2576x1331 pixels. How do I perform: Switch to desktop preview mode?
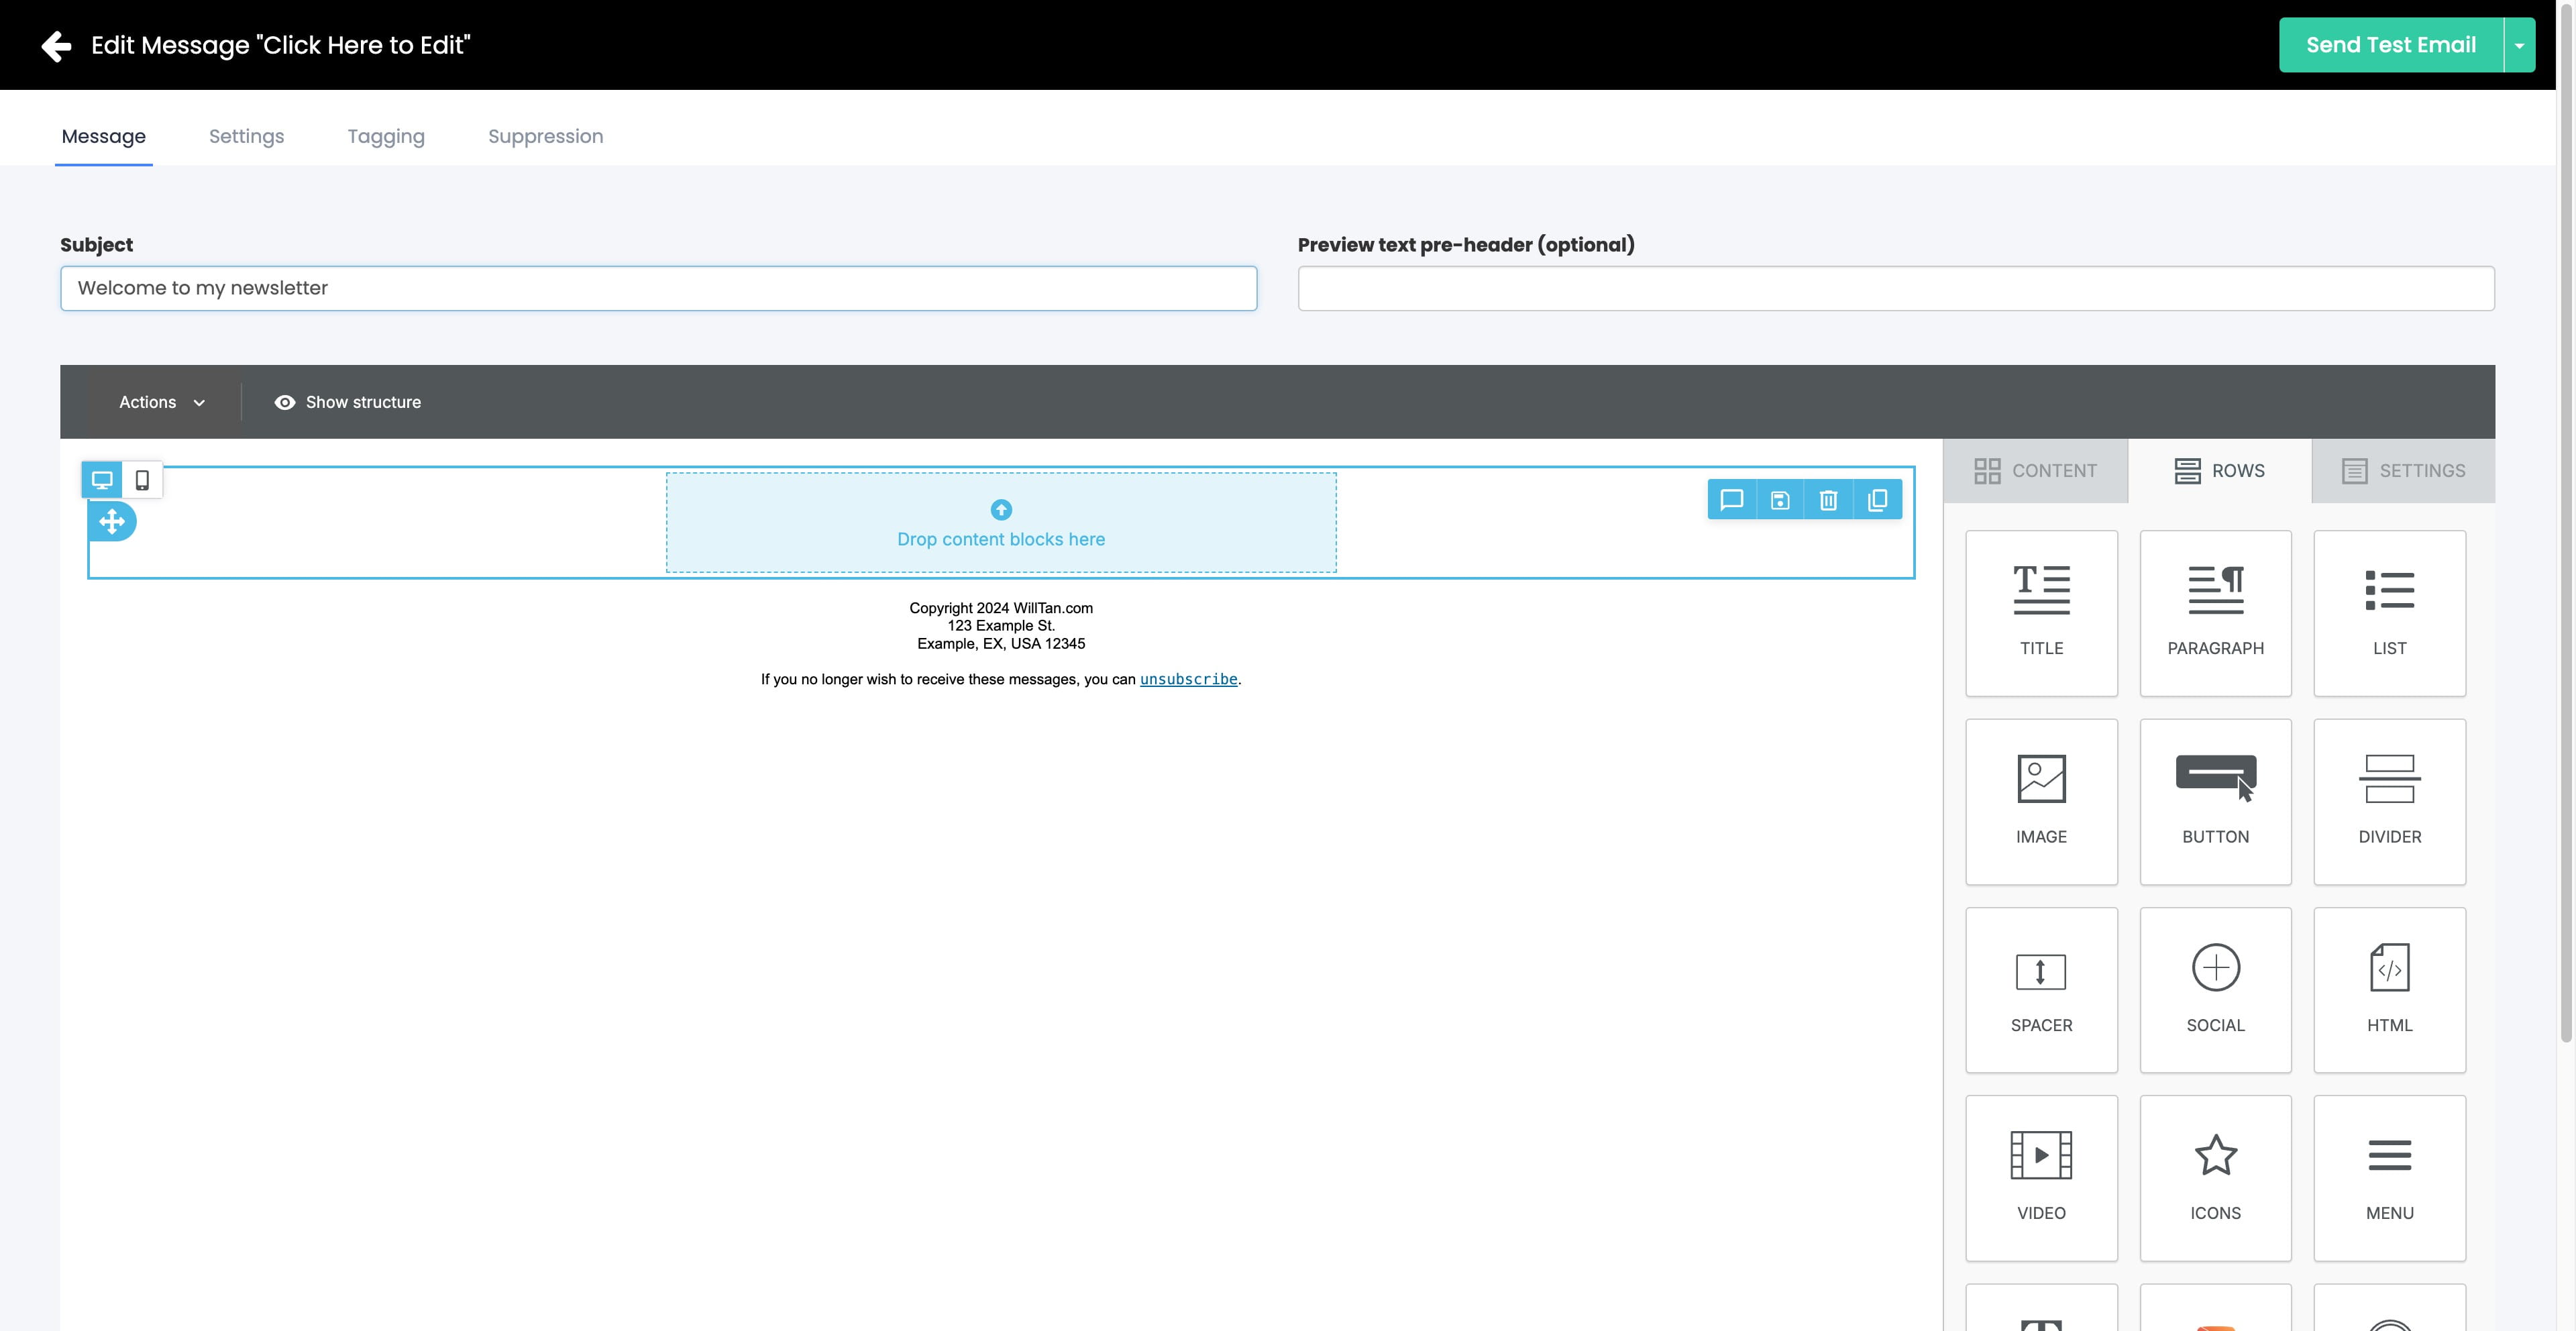tap(102, 480)
